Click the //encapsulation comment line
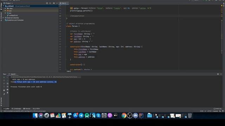Viewport: 225px width, 126px height. click(77, 16)
